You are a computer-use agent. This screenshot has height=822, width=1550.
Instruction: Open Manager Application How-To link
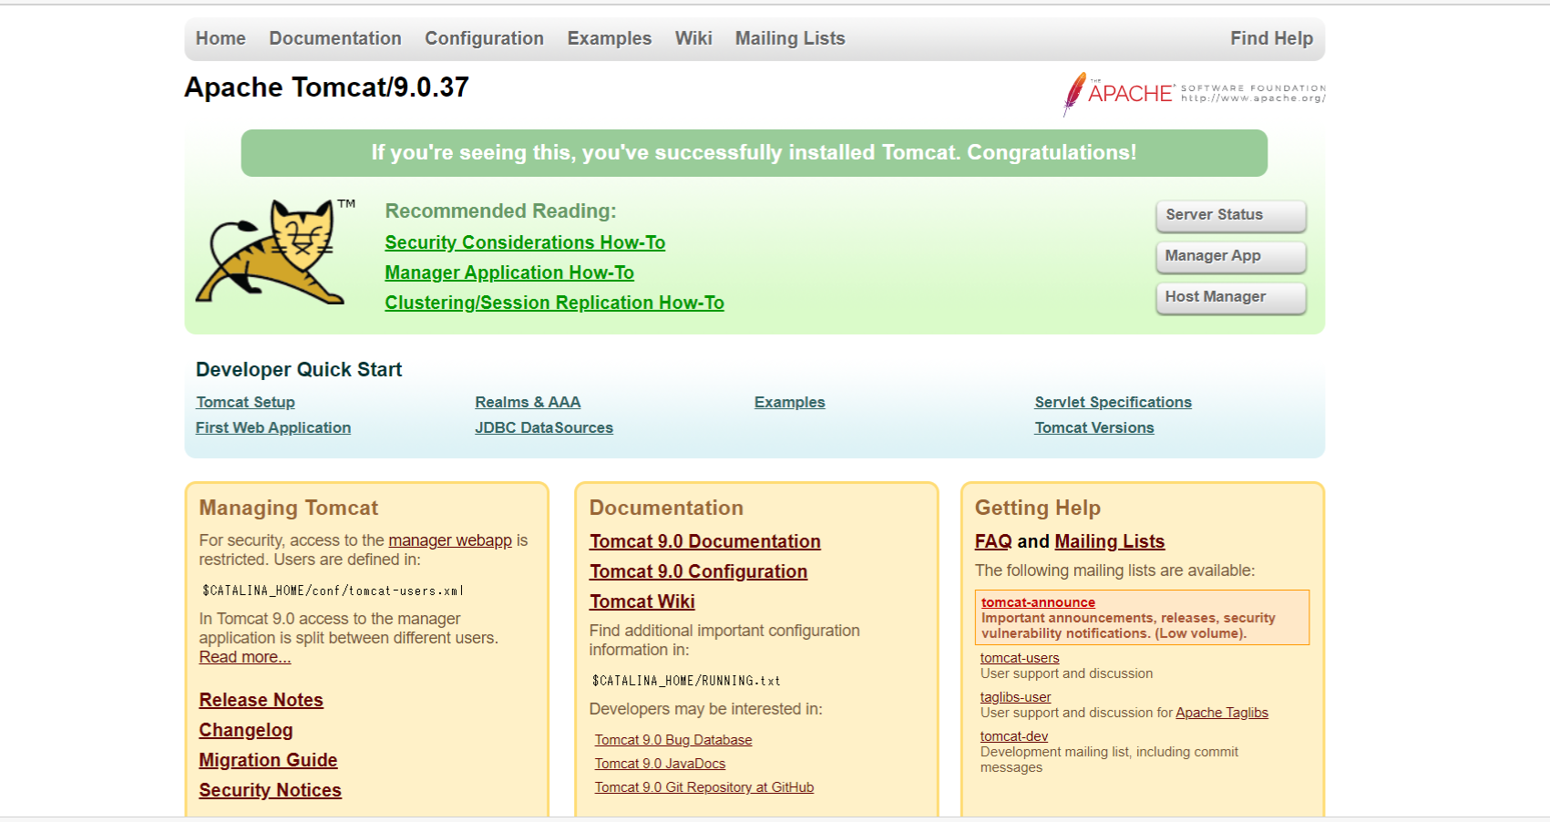509,272
